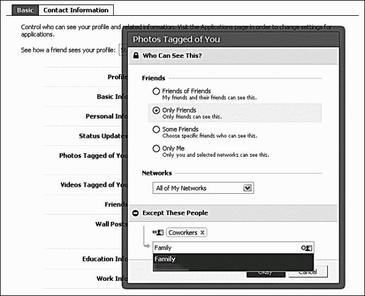Screen dimensions: 365x296
Task: Remove the Coworkers tag with its x
Action: coord(203,232)
